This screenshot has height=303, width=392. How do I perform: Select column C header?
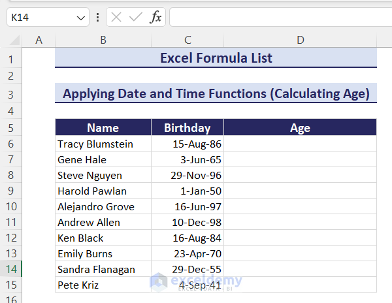(x=188, y=40)
